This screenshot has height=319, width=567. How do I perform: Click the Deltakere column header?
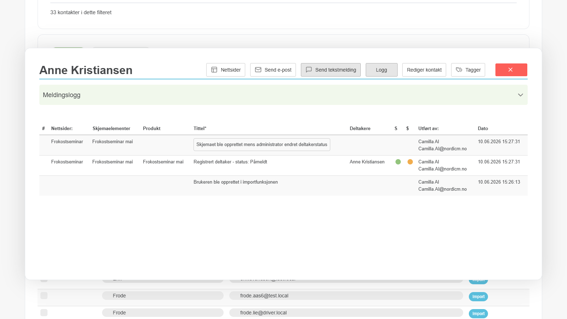(360, 129)
